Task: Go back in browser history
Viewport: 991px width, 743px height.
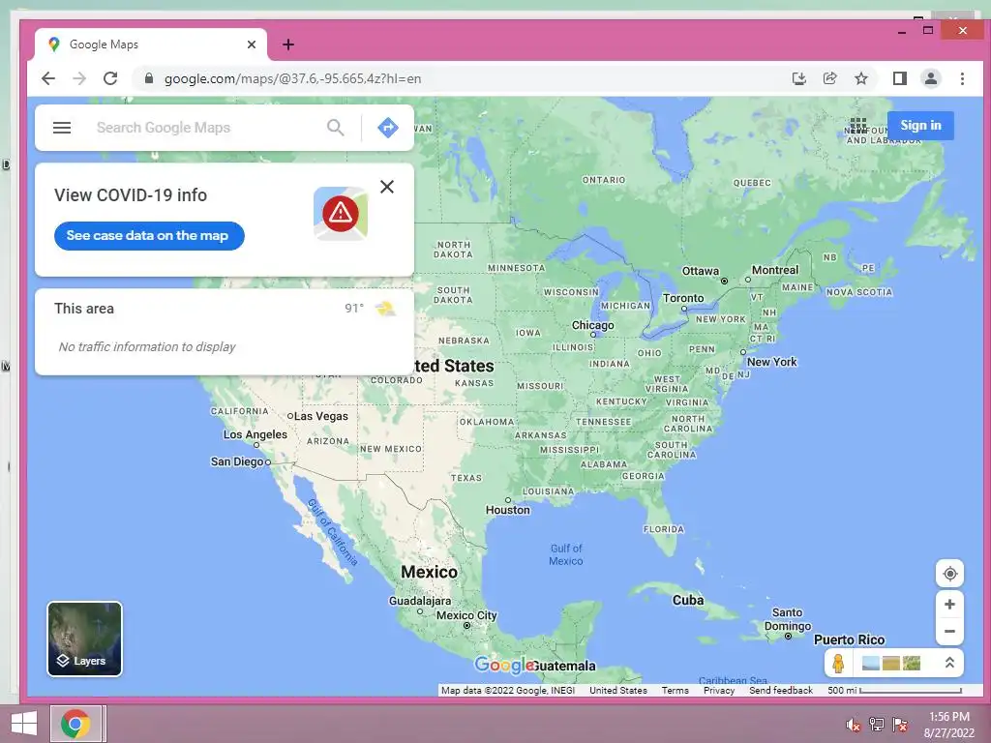Action: (x=48, y=78)
